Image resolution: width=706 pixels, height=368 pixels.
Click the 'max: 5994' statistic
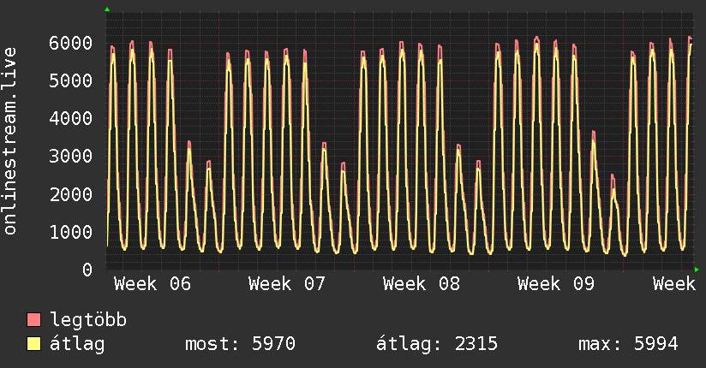[x=628, y=344]
